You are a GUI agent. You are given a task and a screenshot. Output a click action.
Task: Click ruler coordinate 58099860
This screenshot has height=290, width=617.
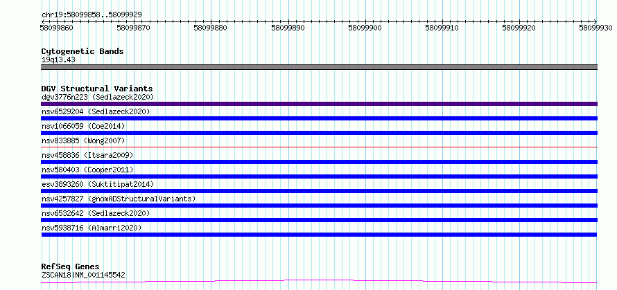pos(57,28)
